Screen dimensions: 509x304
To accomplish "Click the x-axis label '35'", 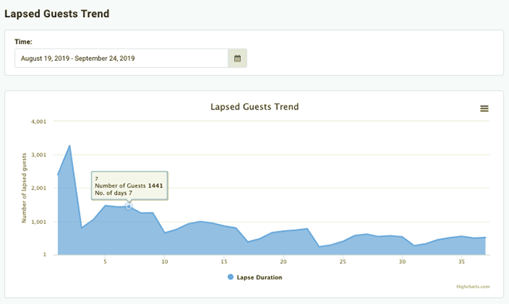I will coord(461,262).
